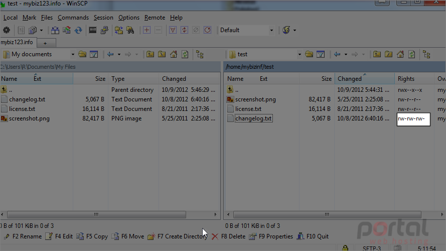
Task: Click the local panel horizontal scrollbar
Action: pyautogui.click(x=96, y=214)
